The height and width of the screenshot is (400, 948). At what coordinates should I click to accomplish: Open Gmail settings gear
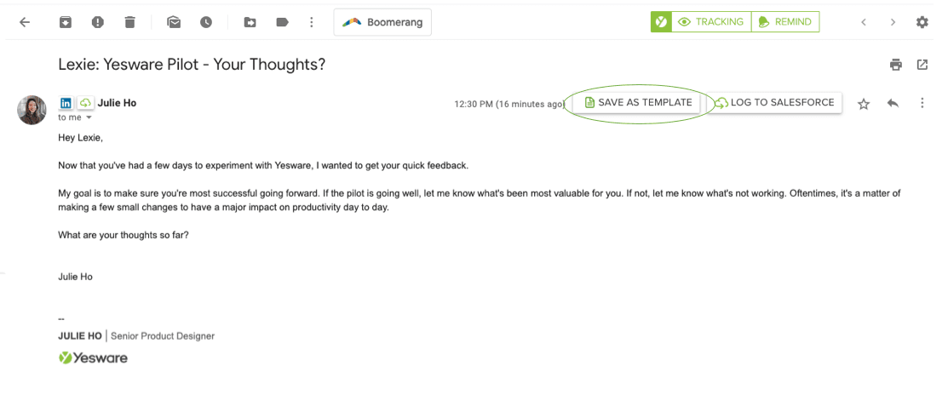coord(922,22)
